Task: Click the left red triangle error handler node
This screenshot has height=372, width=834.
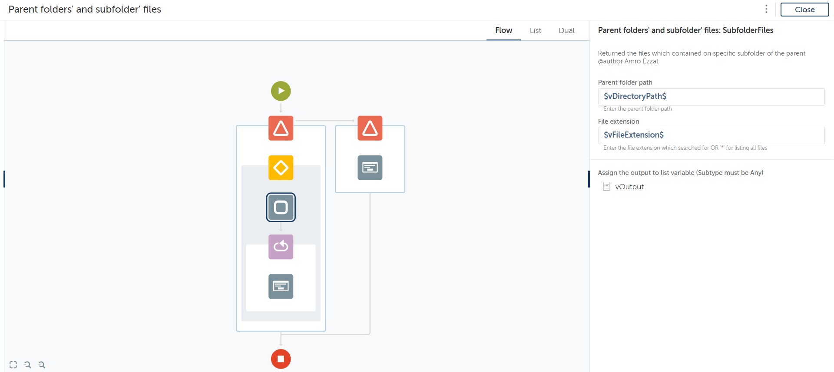Action: [281, 128]
